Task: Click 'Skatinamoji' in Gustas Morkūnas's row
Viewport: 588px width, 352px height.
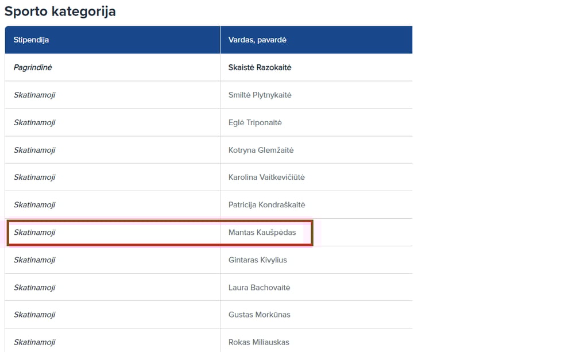Action: click(34, 315)
